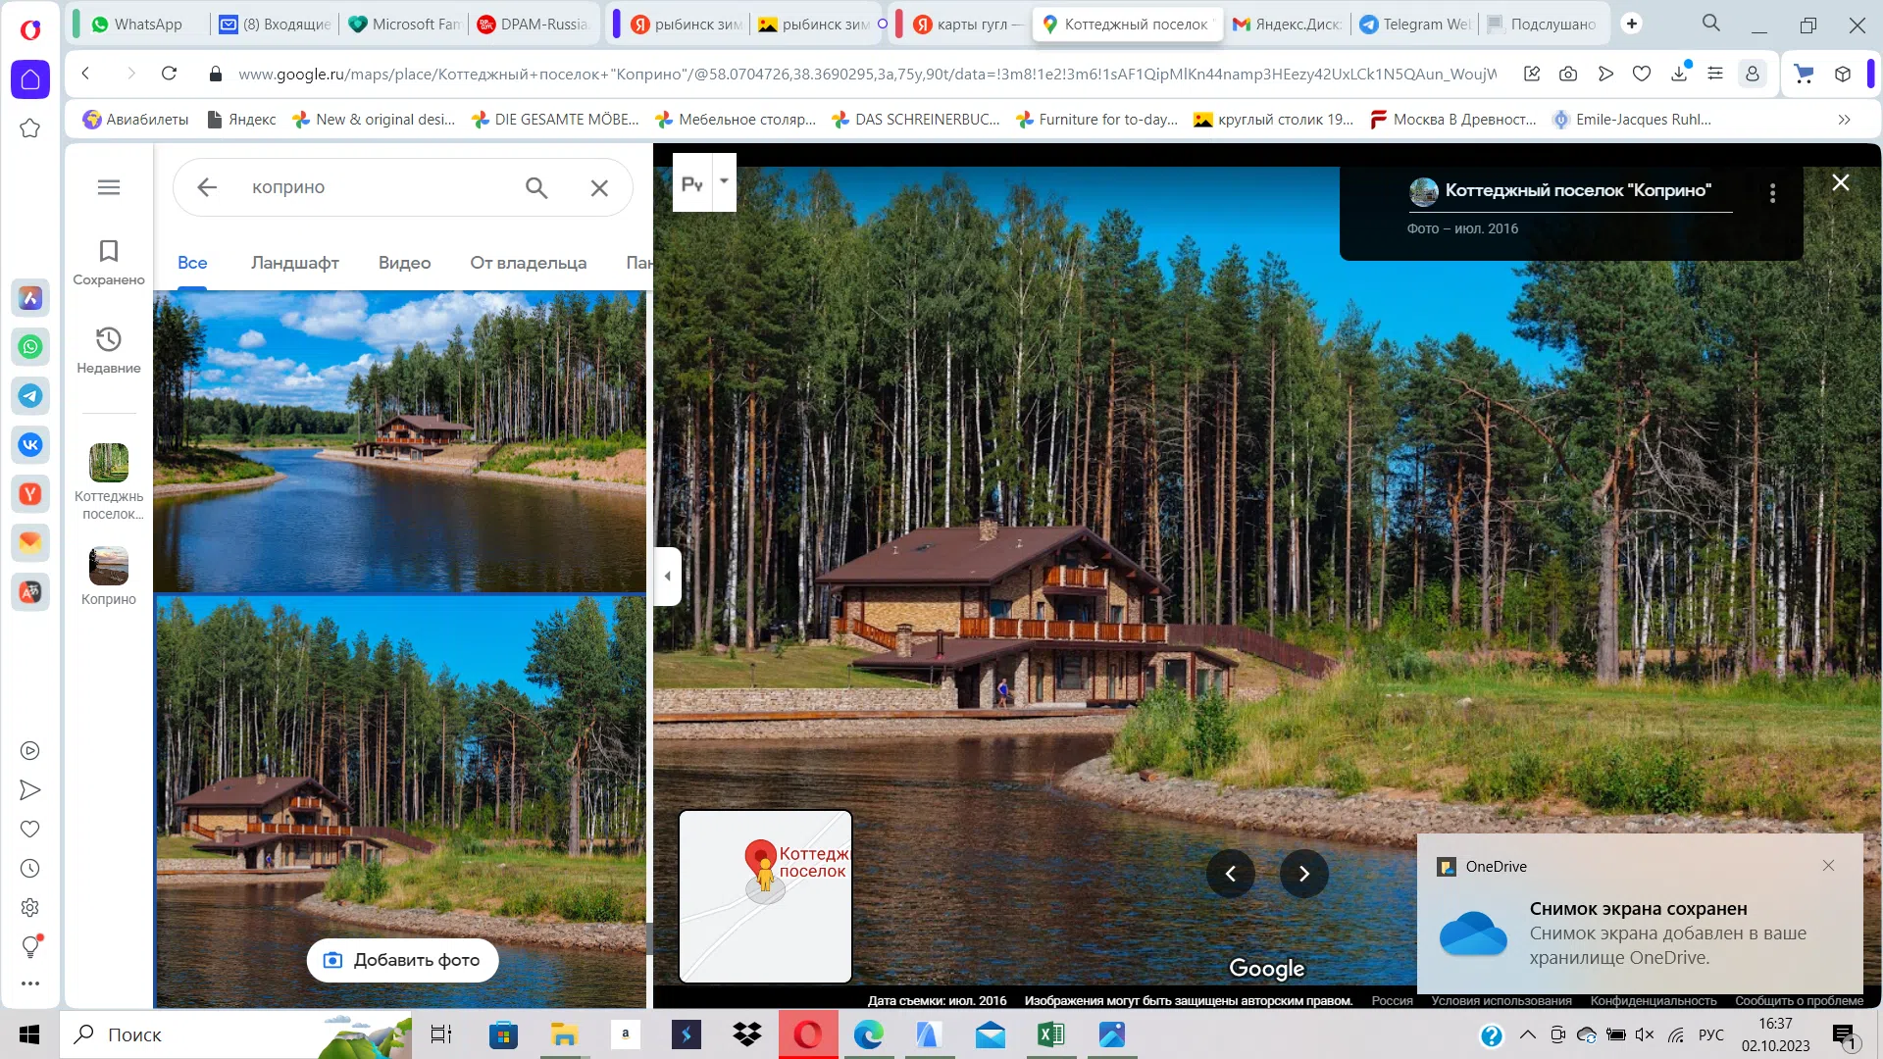Screen dimensions: 1883x1059
Task: Open photo options three-dot menu
Action: point(1772,193)
